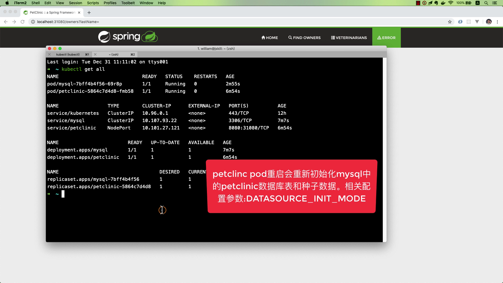
Task: Go forward in browser history
Action: pyautogui.click(x=14, y=22)
